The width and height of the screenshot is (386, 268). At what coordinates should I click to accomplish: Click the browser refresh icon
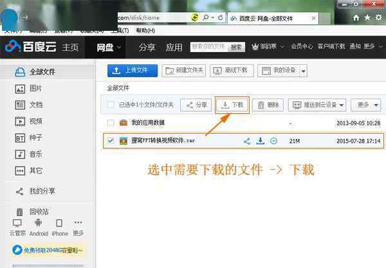click(x=220, y=17)
